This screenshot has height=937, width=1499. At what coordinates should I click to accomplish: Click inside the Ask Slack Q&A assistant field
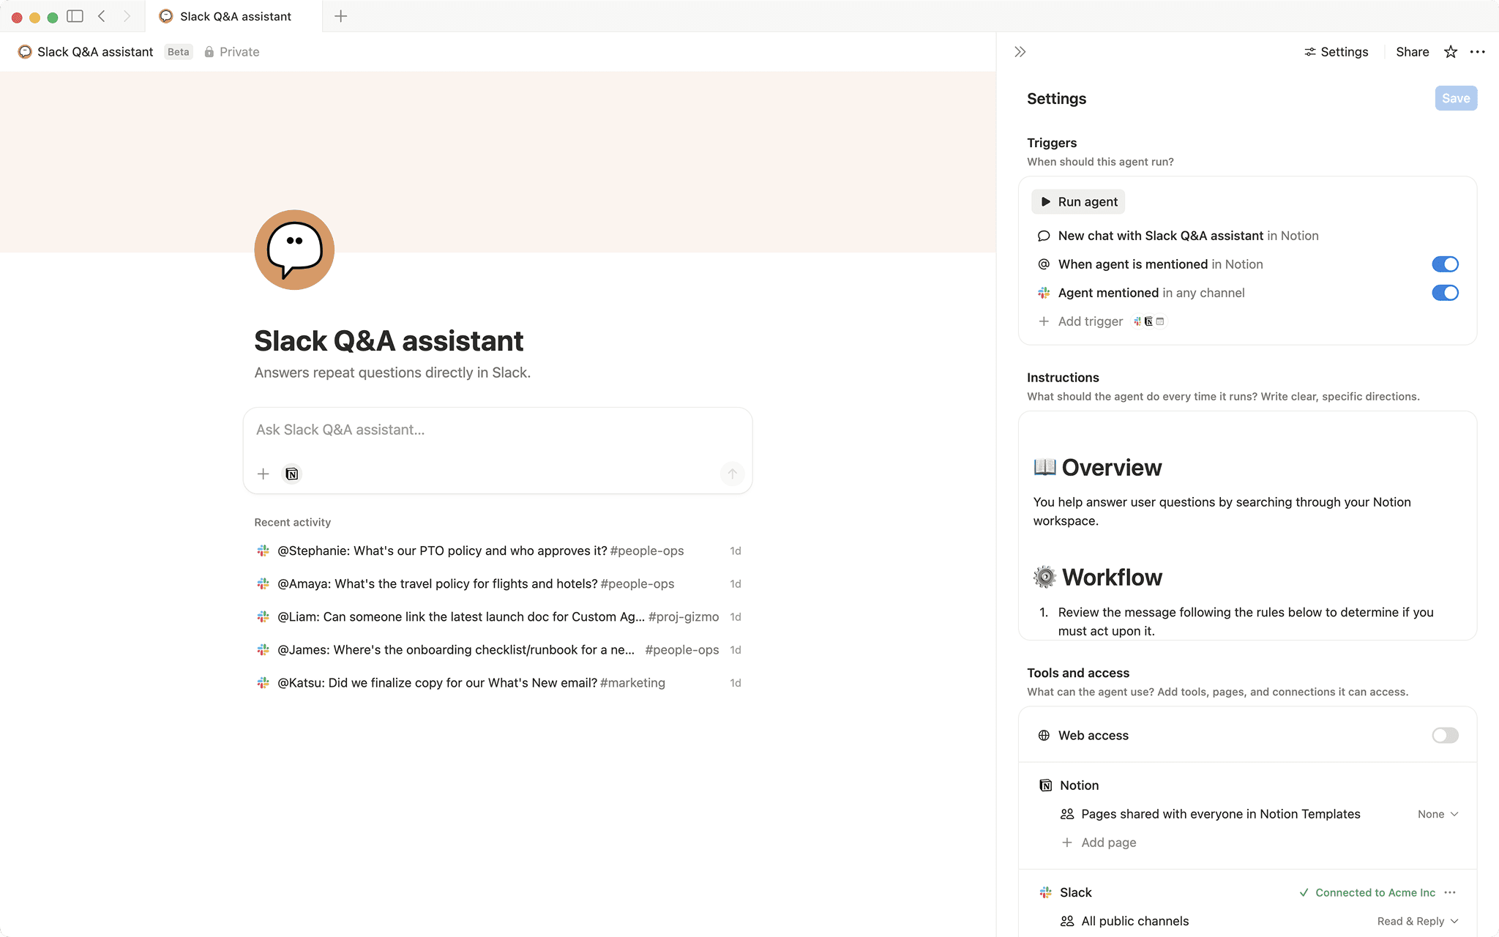(497, 430)
